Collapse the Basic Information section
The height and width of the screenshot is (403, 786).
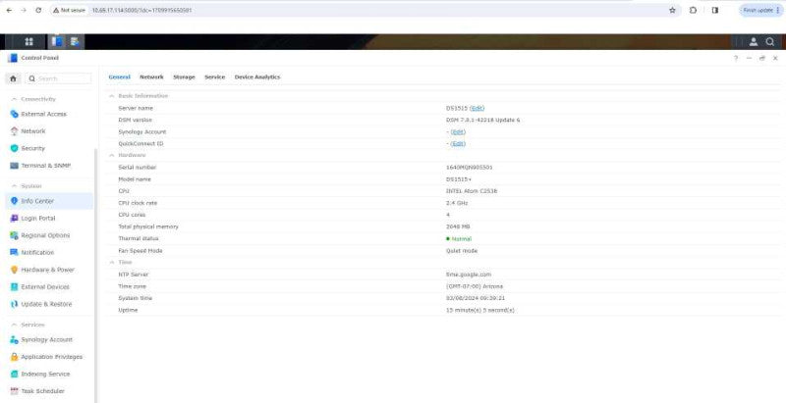click(112, 95)
